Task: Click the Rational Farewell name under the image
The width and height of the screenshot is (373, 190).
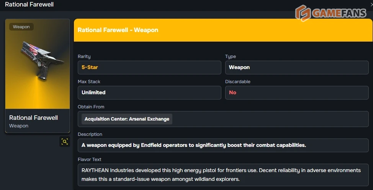Action: pyautogui.click(x=33, y=118)
